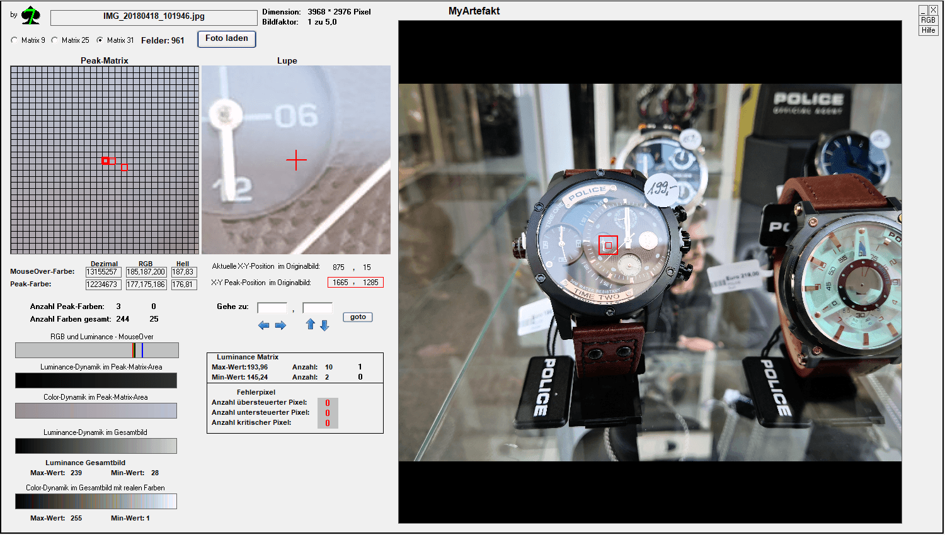Click the kritischer Pixel count indicator
Viewport: 945px width, 535px height.
tap(328, 423)
